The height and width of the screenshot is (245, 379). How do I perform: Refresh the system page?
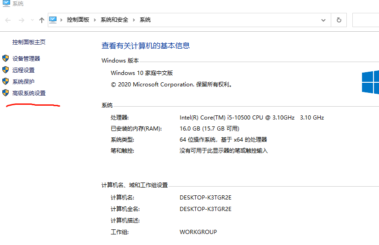pyautogui.click(x=339, y=20)
